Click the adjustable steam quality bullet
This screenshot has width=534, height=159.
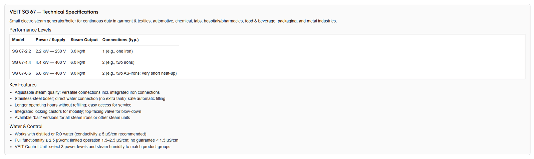pos(87,93)
